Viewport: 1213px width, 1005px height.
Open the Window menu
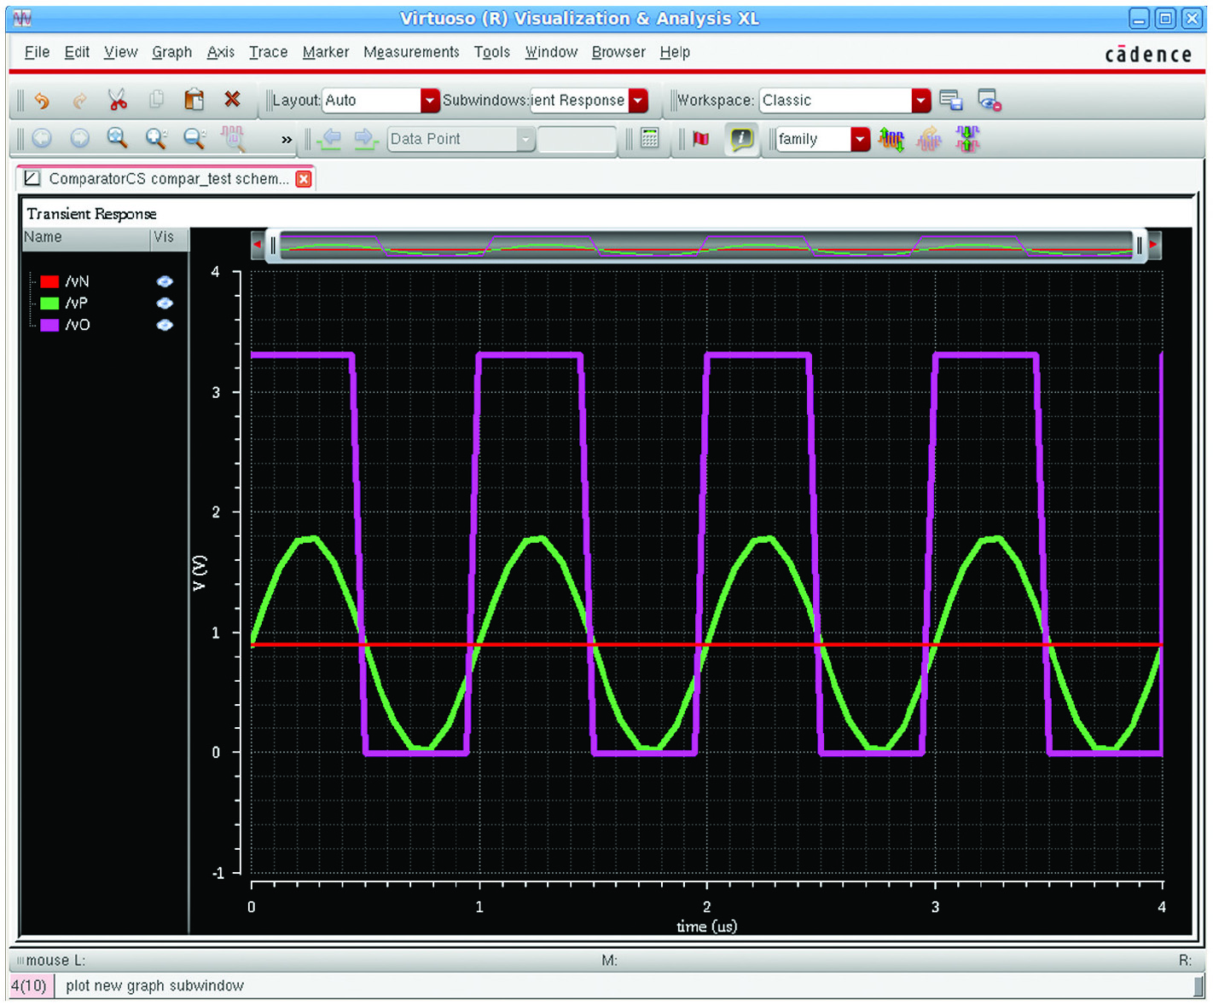click(551, 52)
